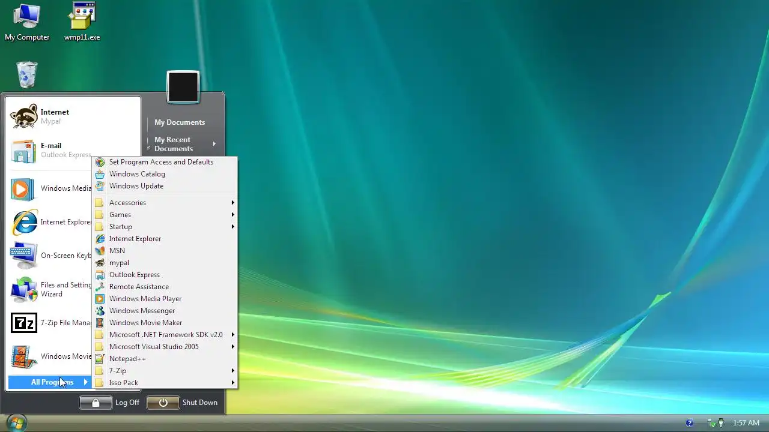This screenshot has height=432, width=769.
Task: Open Windows Messenger from programs list
Action: [165, 311]
